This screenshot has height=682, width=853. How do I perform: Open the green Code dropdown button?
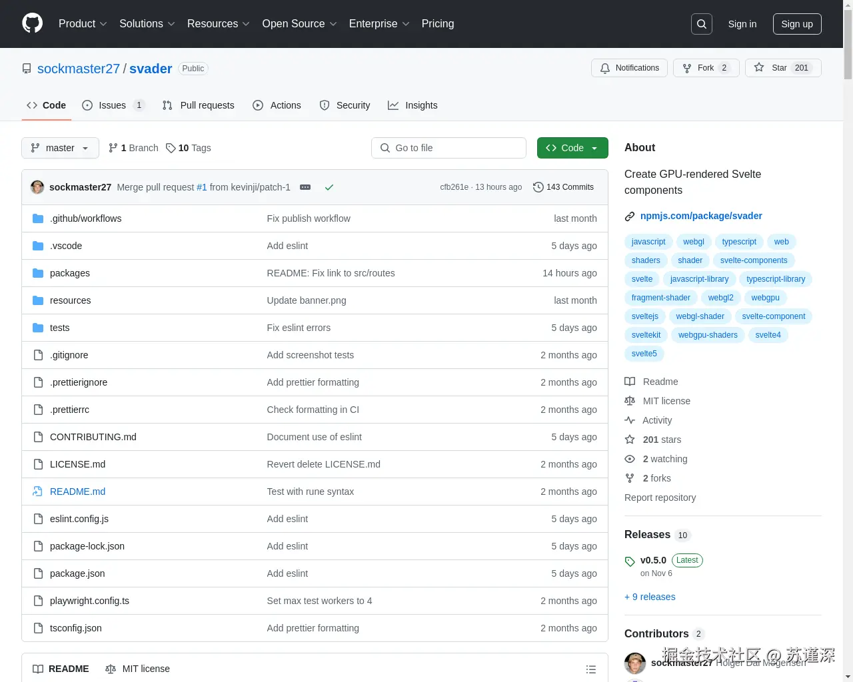pos(572,148)
